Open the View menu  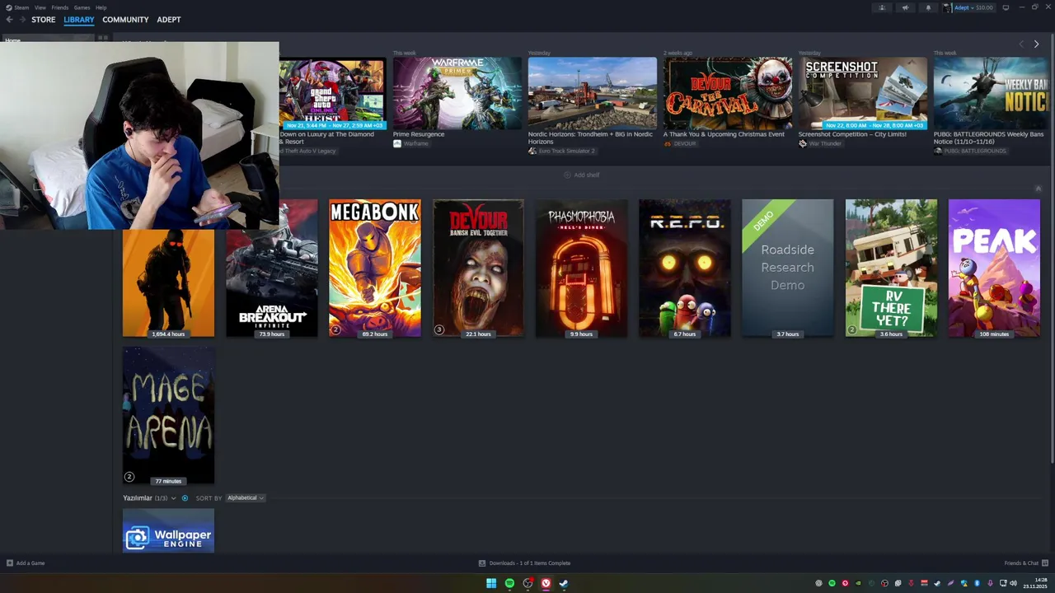click(x=40, y=7)
